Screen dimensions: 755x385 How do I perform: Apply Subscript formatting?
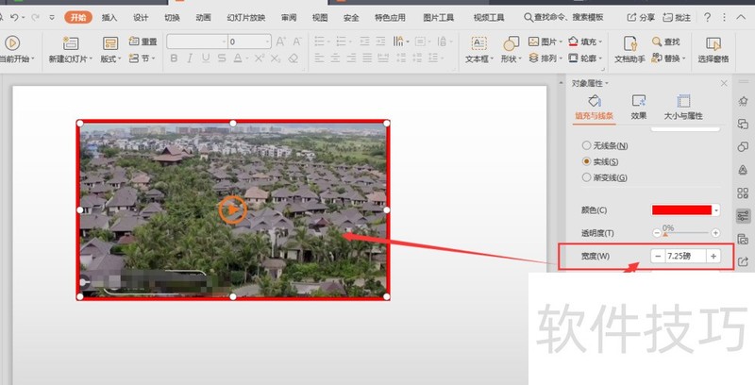point(276,59)
